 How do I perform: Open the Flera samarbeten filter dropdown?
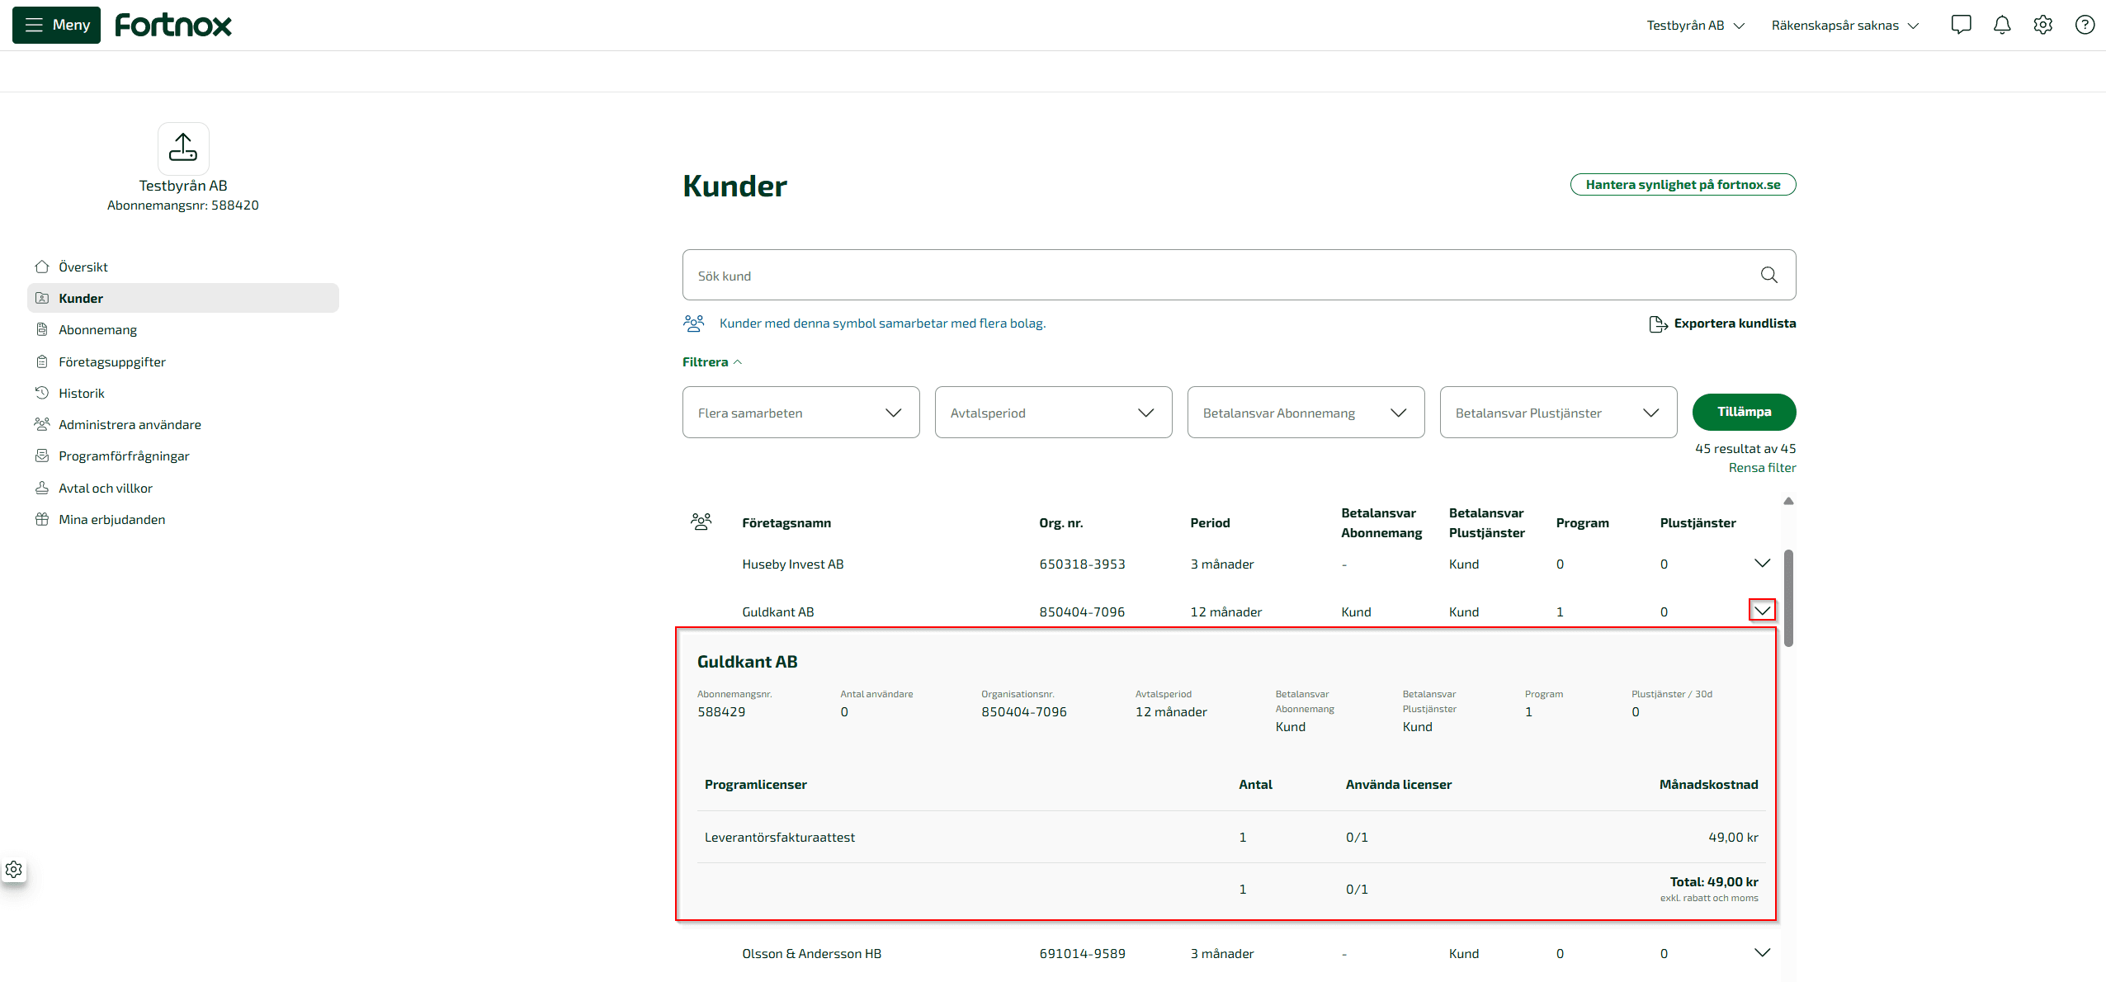click(800, 413)
